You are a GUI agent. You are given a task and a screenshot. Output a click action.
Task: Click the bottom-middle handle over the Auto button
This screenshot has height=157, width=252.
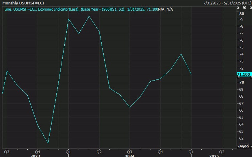245,147
